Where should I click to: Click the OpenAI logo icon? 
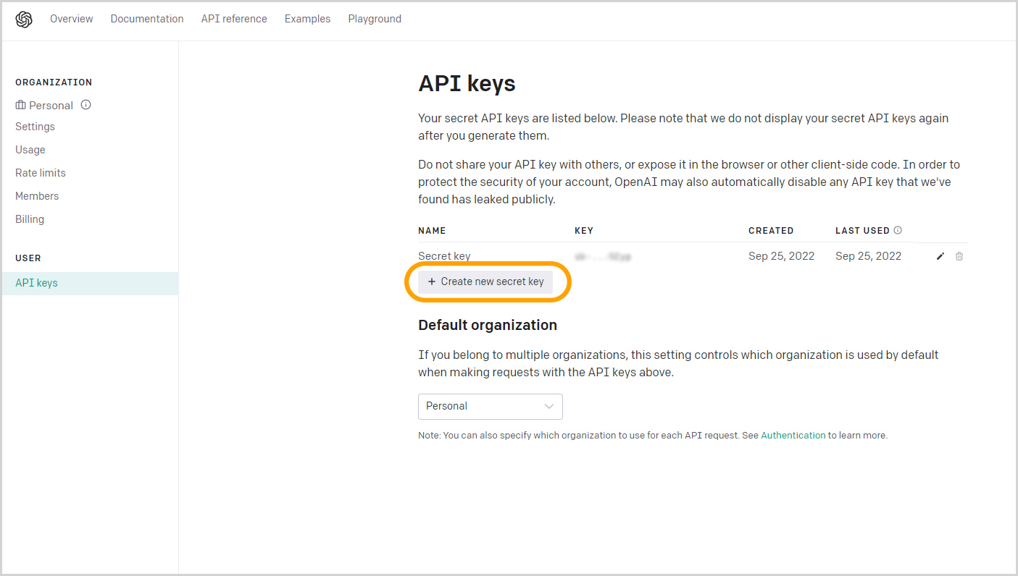click(24, 20)
